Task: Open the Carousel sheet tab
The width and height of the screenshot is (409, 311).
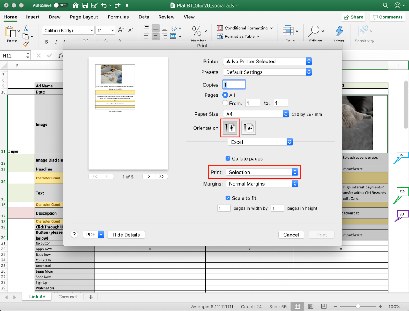Action: (68, 297)
